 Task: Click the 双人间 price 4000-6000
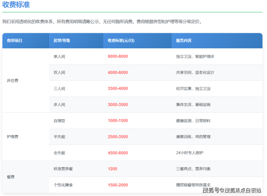pos(118,73)
